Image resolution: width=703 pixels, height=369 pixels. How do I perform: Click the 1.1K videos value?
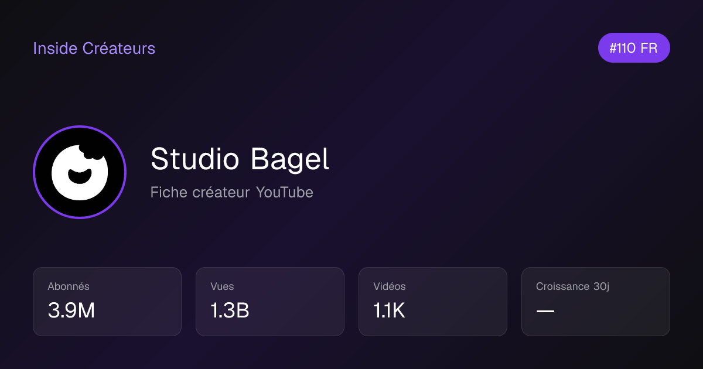click(389, 311)
